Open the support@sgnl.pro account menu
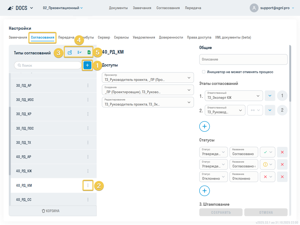 tap(272, 8)
